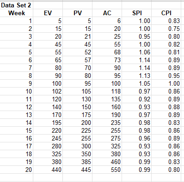Click the Week column cell showing 17
The image size is (184, 182).
(16, 146)
